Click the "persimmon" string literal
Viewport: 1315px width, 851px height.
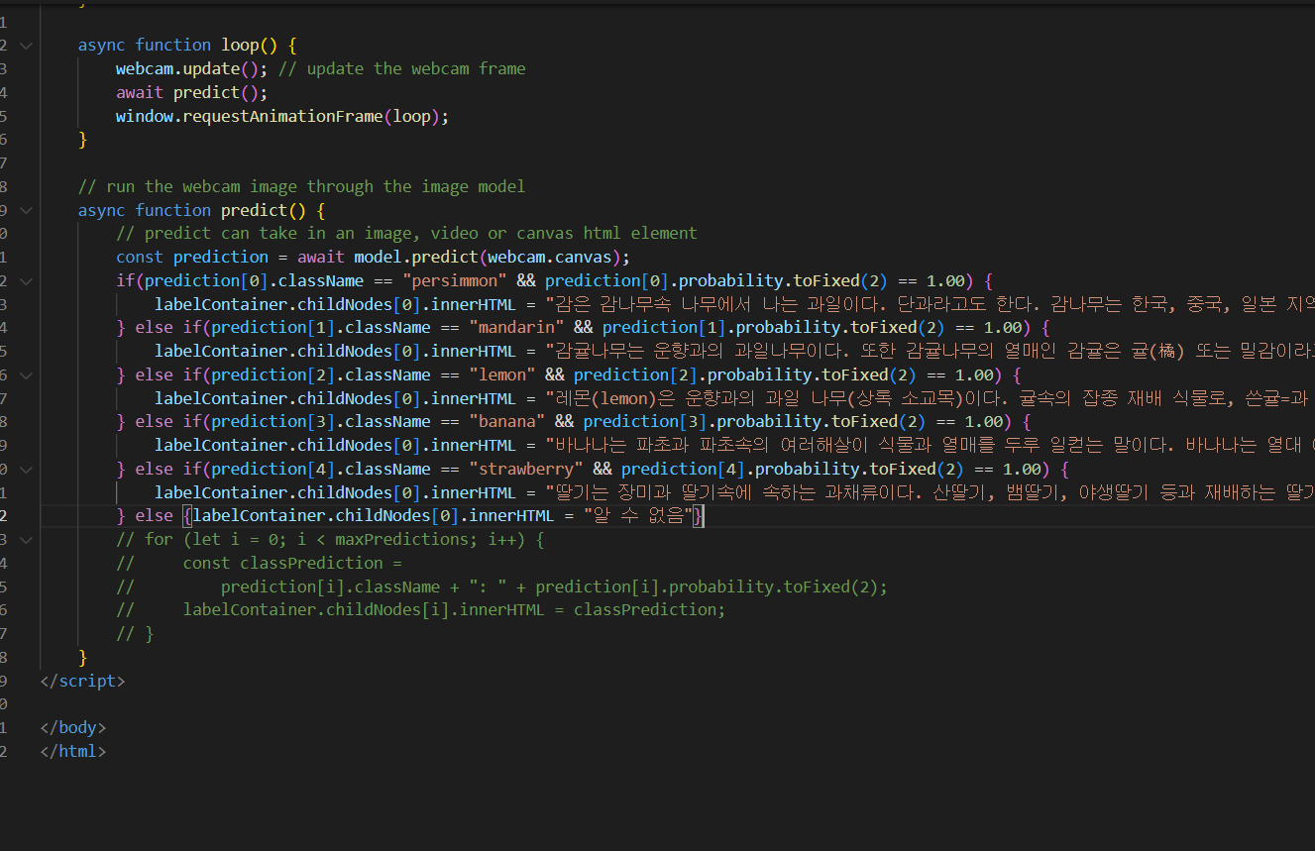click(454, 279)
